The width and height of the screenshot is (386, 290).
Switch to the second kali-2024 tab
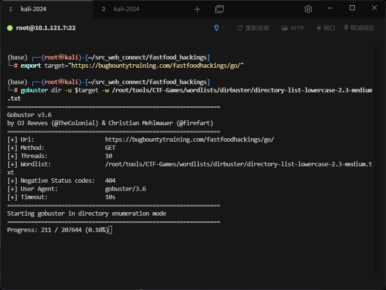coord(127,9)
